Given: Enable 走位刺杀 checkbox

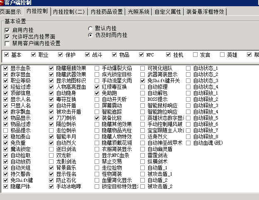Looking at the screenshot, I should [51, 130].
